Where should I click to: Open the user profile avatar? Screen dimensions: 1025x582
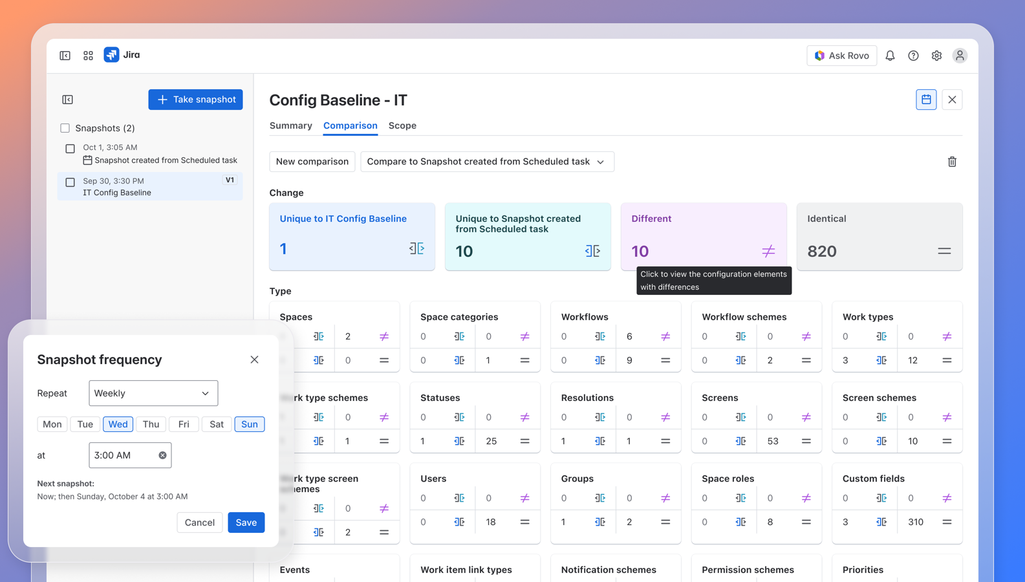pyautogui.click(x=960, y=56)
